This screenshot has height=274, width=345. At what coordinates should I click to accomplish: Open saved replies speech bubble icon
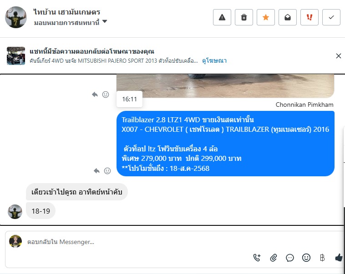(290, 258)
